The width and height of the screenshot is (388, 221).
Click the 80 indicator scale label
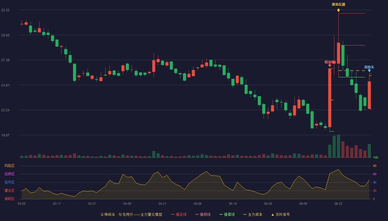[375, 166]
